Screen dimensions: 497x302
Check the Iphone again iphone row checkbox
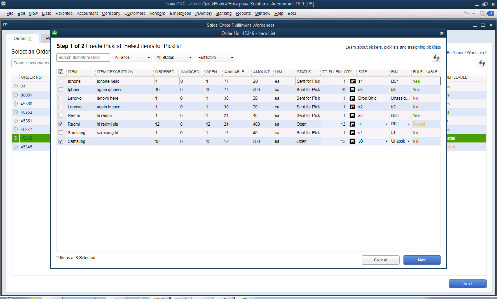[x=61, y=90]
